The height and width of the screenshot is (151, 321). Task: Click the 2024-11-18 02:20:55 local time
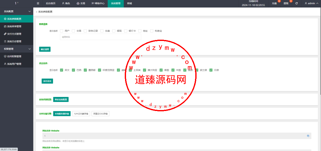(253, 5)
